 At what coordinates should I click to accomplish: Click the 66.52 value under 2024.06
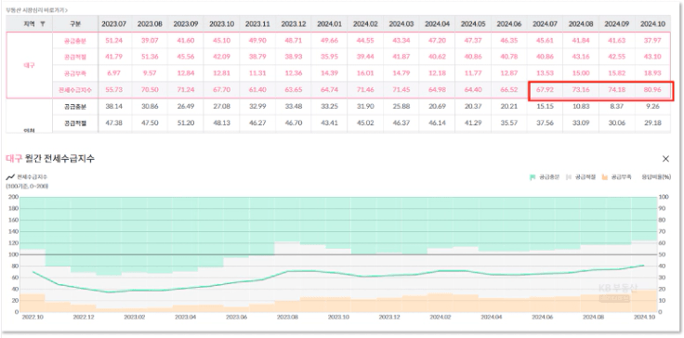coord(509,90)
